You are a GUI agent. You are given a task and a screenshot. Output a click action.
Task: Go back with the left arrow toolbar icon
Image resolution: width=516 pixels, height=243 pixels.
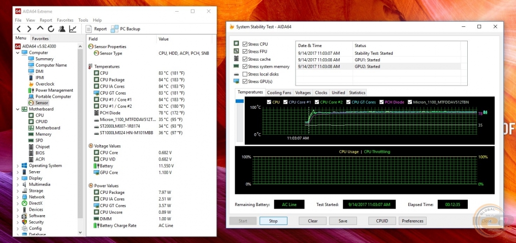(19, 29)
